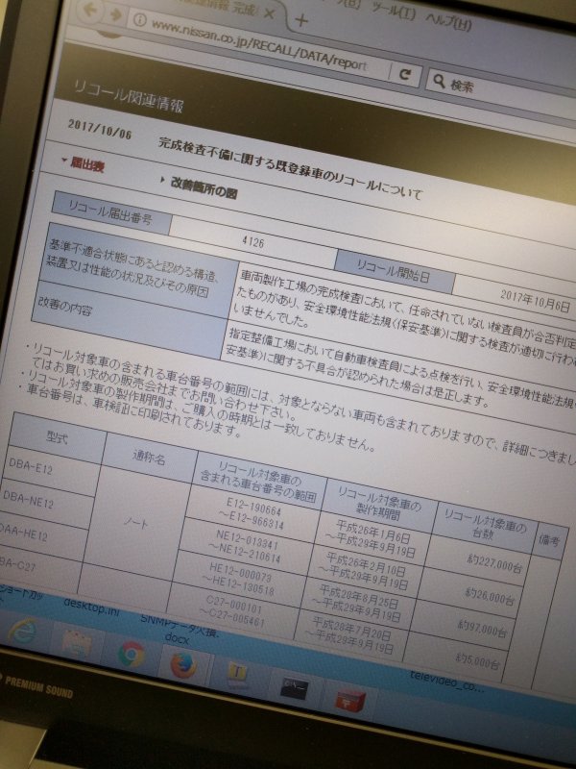Launch Internet Explorer from the taskbar

tap(22, 632)
